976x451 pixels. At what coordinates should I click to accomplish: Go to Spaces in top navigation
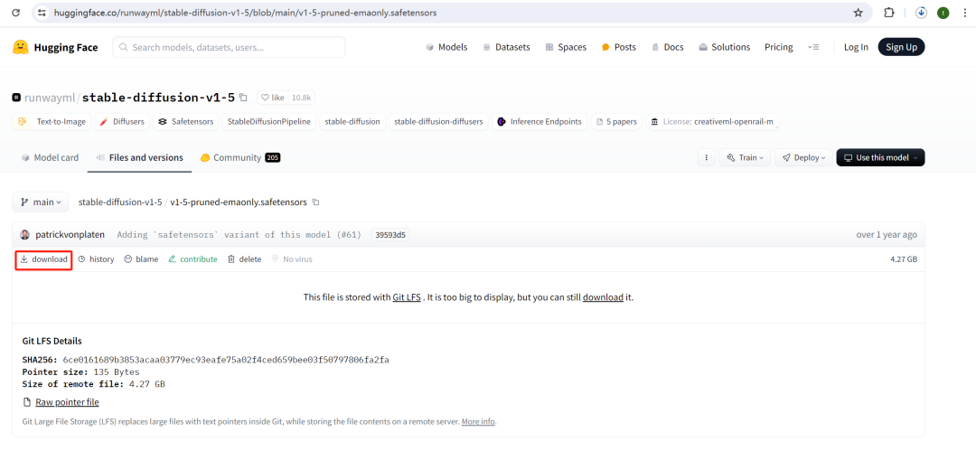click(x=566, y=47)
